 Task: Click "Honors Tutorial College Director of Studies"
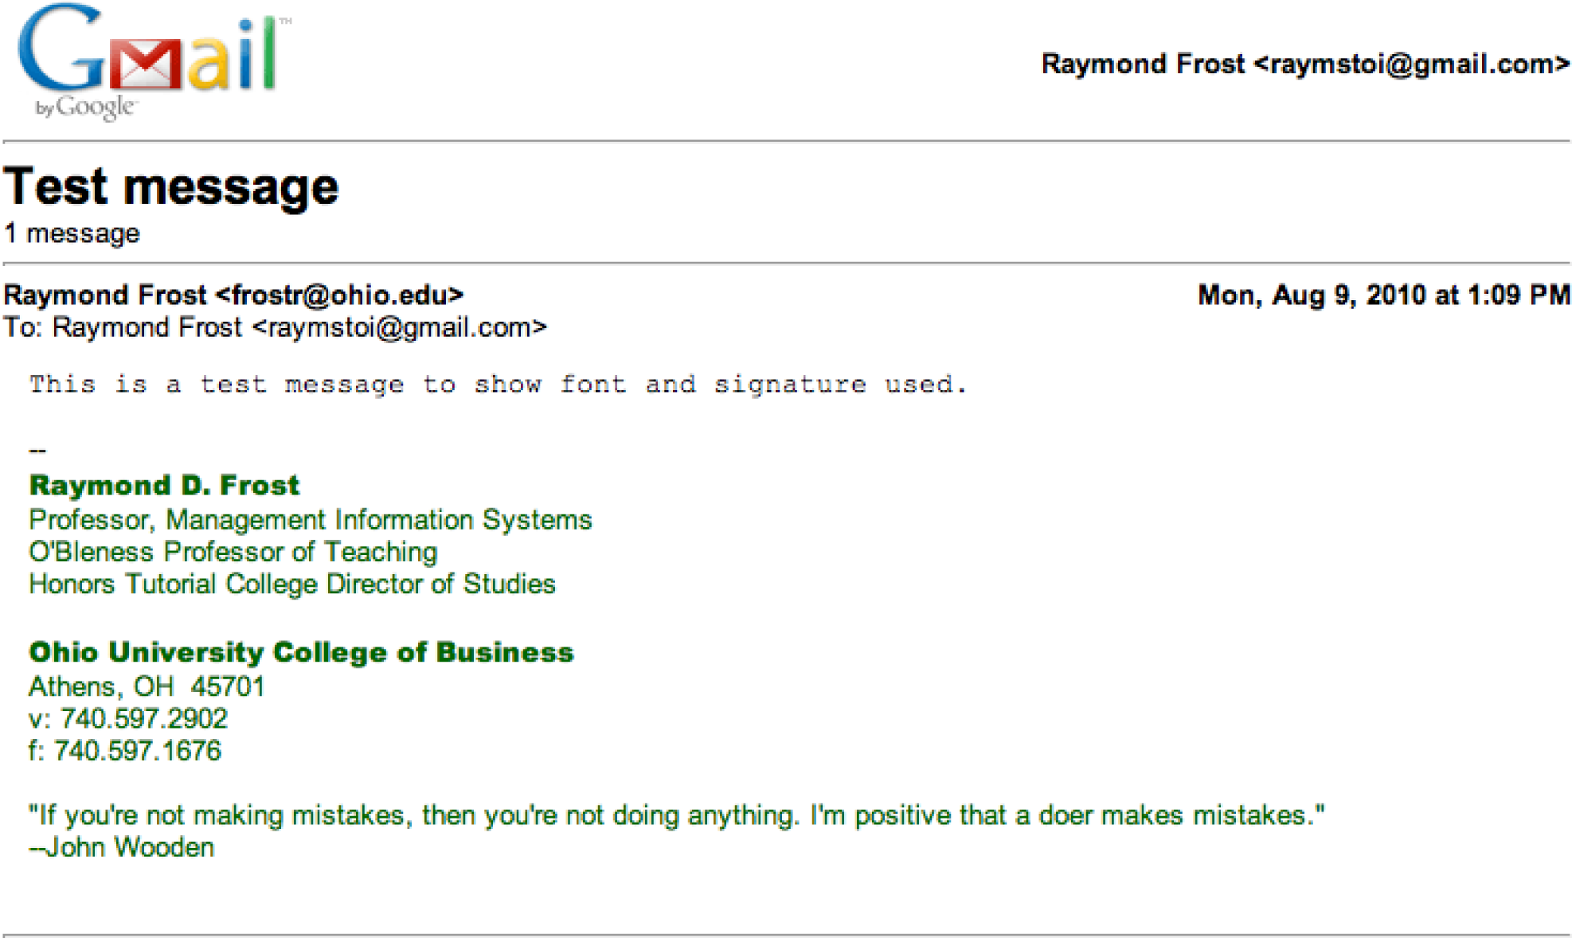point(291,584)
